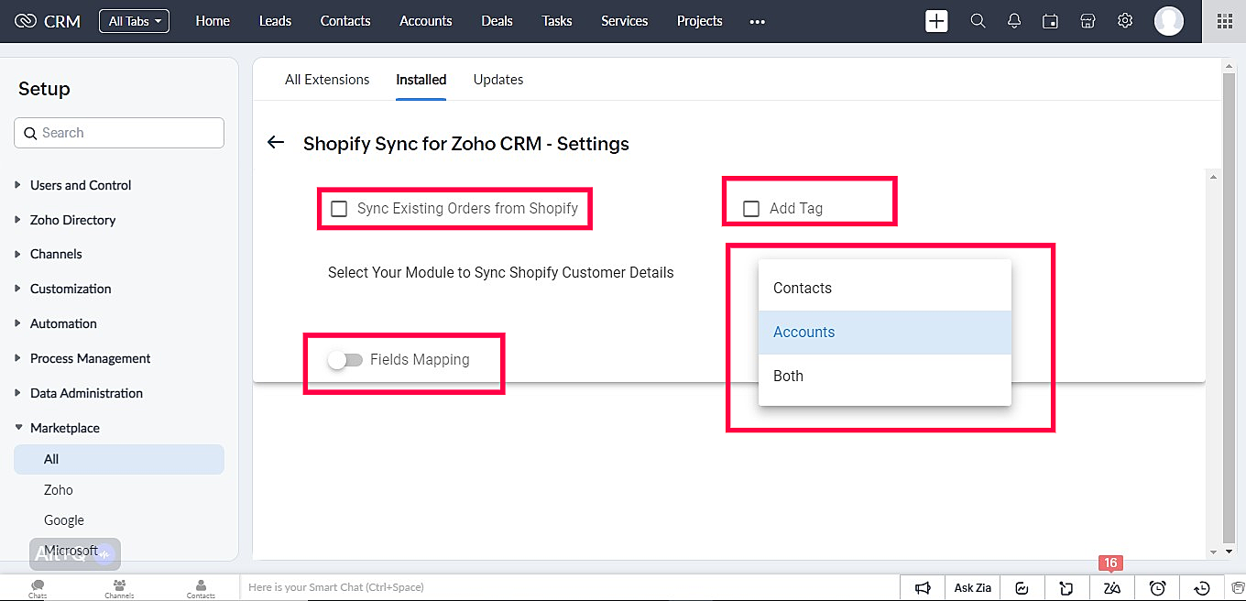Select All under Marketplace
The image size is (1246, 601).
pos(119,459)
